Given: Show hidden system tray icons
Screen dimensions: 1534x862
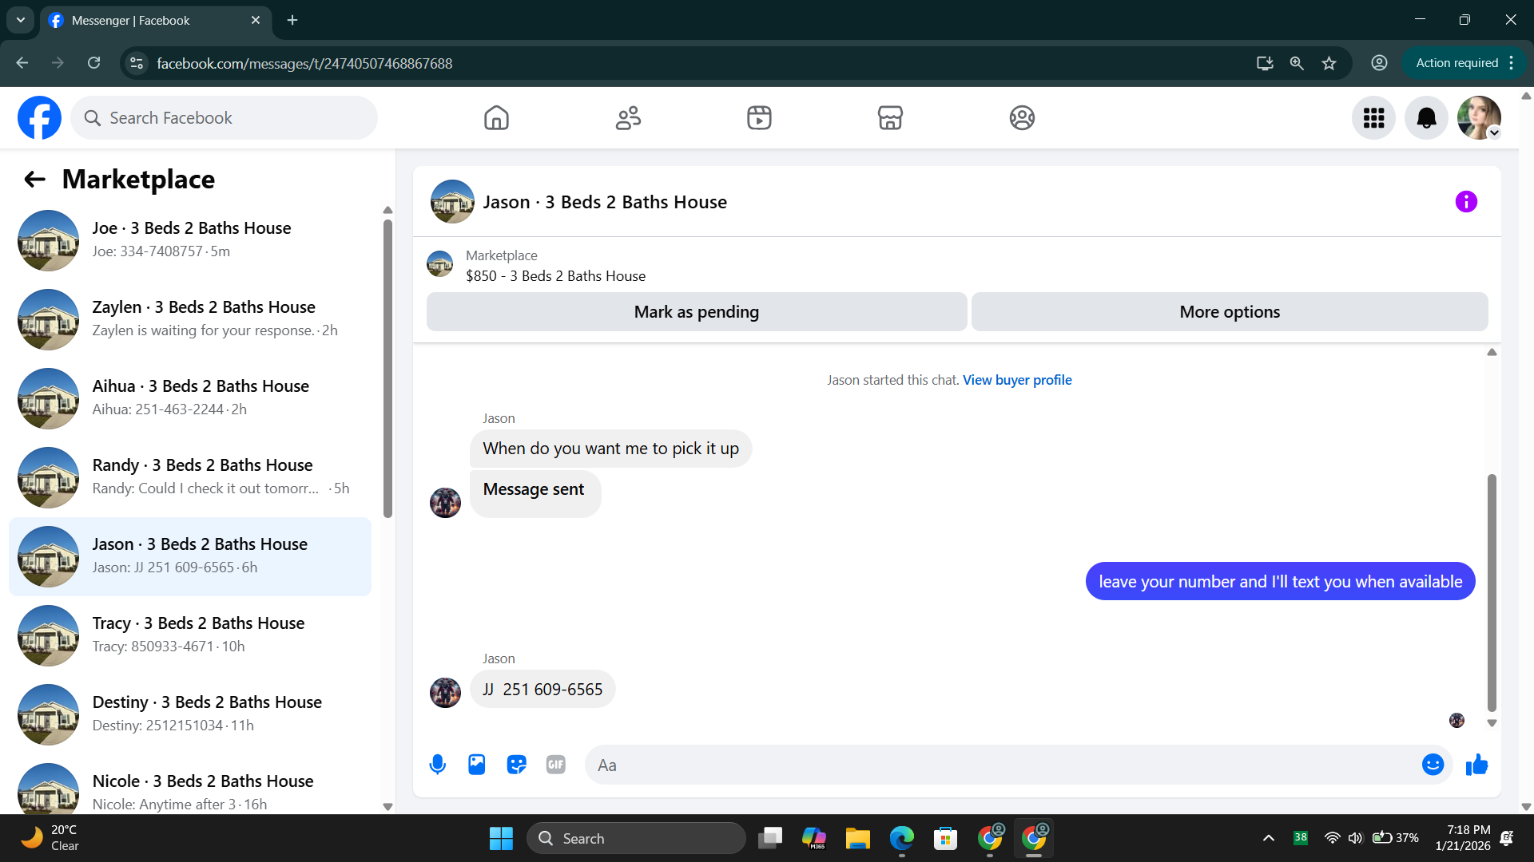Looking at the screenshot, I should coord(1268,838).
